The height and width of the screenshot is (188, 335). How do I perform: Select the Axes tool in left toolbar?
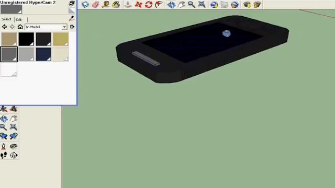click(x=4, y=109)
